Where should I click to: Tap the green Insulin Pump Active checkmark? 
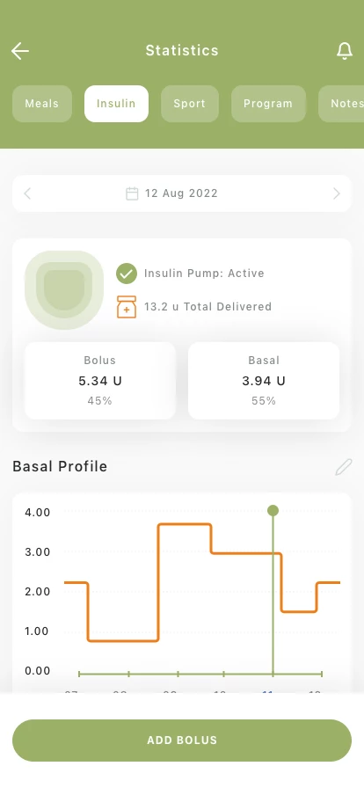click(127, 274)
